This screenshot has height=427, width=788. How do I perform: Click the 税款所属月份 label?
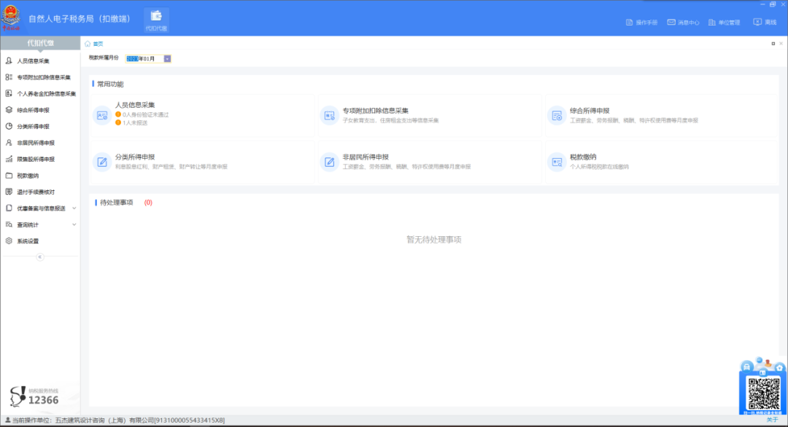(x=104, y=58)
